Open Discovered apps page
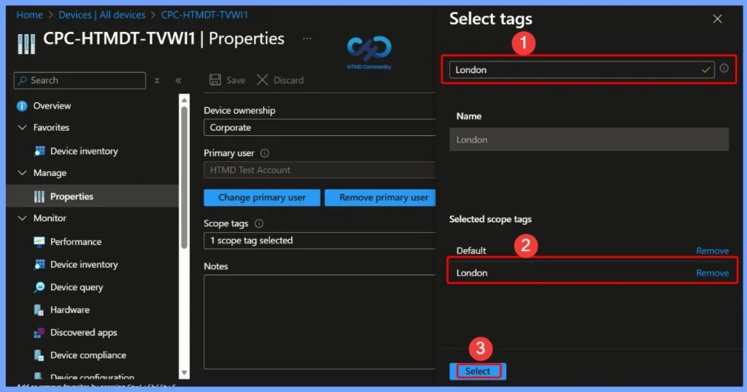Image resolution: width=747 pixels, height=392 pixels. point(83,332)
